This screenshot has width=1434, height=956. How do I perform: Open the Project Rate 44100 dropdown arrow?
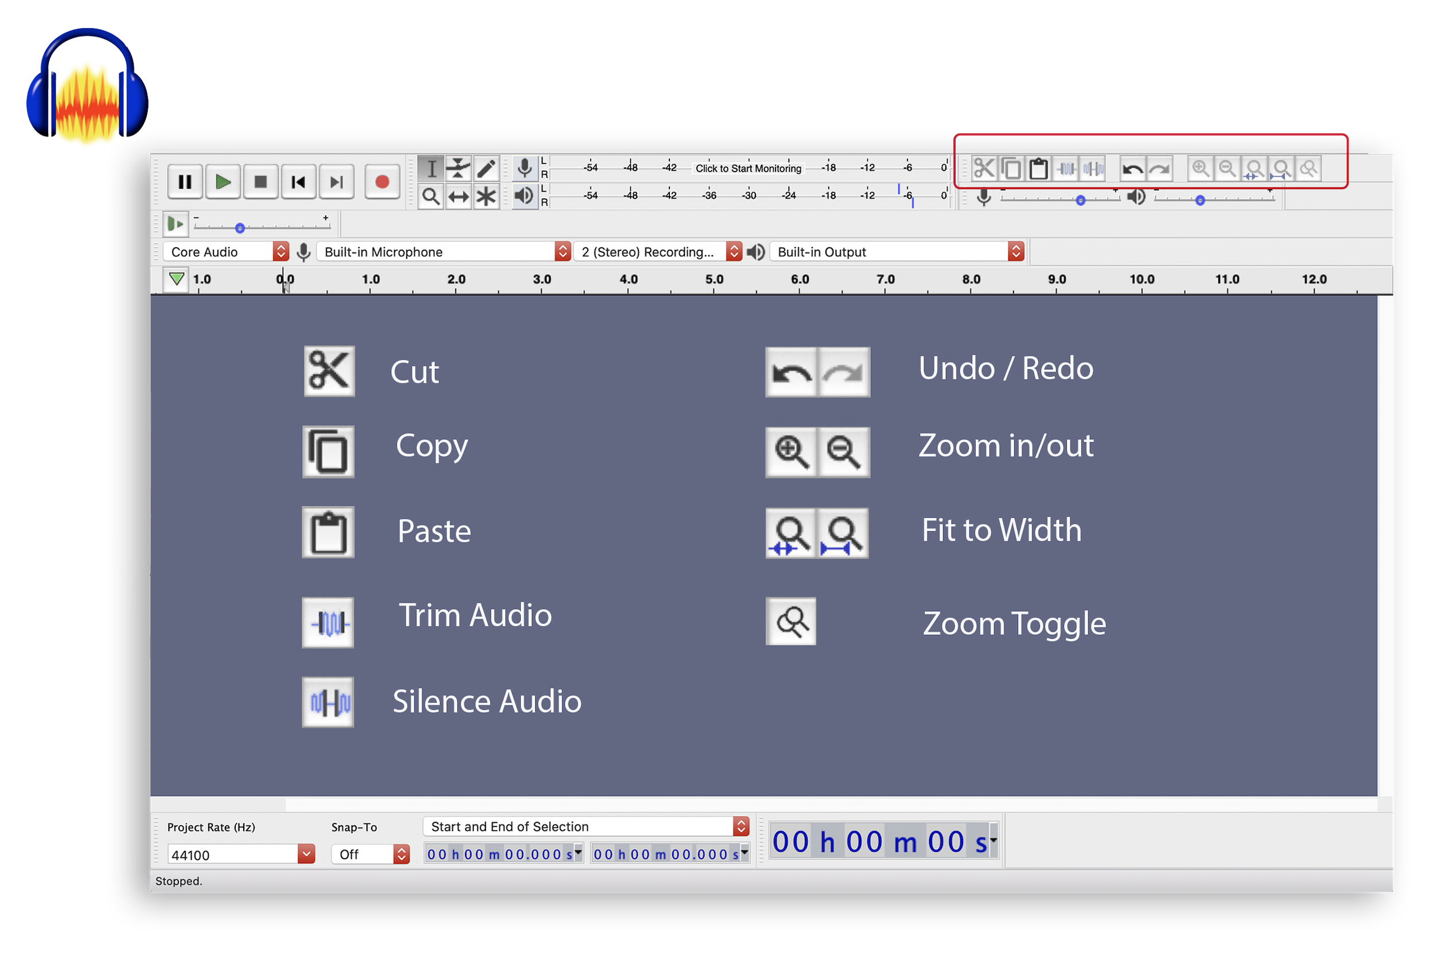(x=307, y=855)
